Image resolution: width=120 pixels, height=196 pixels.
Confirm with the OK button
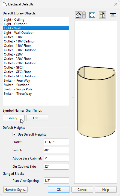pyautogui.click(x=59, y=190)
